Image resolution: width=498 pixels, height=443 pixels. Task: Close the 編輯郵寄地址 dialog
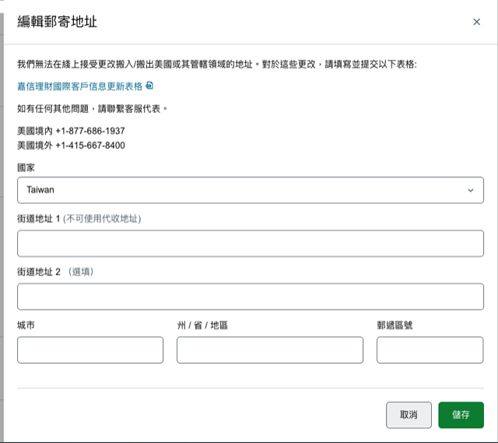pos(476,22)
